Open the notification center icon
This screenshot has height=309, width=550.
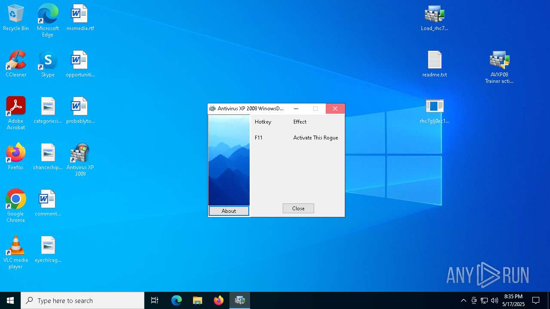(536, 300)
